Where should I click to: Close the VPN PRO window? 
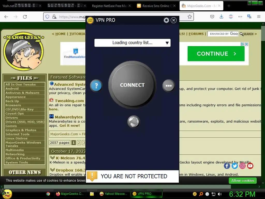pos(174,20)
